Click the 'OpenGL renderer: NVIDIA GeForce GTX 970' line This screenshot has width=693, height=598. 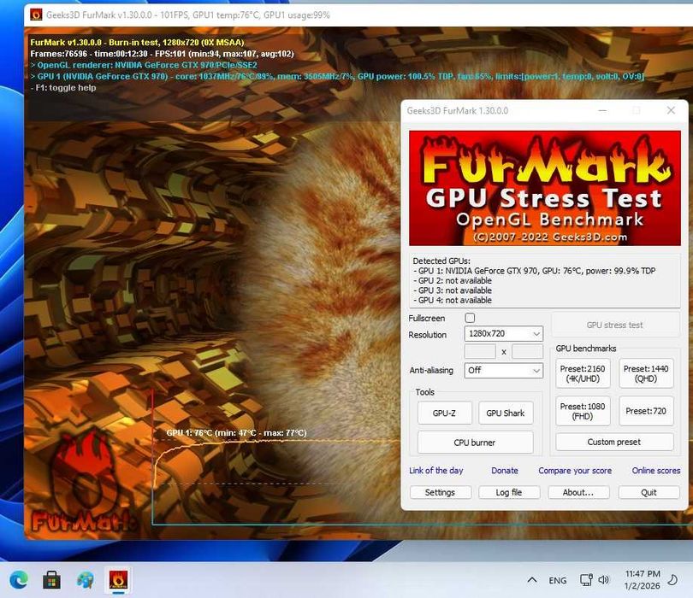point(144,65)
